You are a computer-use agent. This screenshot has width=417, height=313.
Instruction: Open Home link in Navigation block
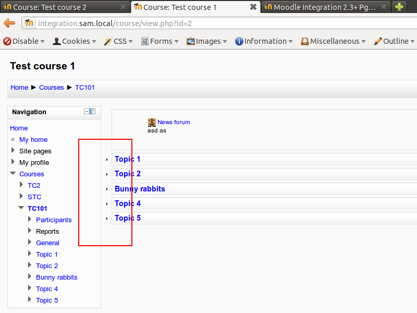(x=19, y=128)
